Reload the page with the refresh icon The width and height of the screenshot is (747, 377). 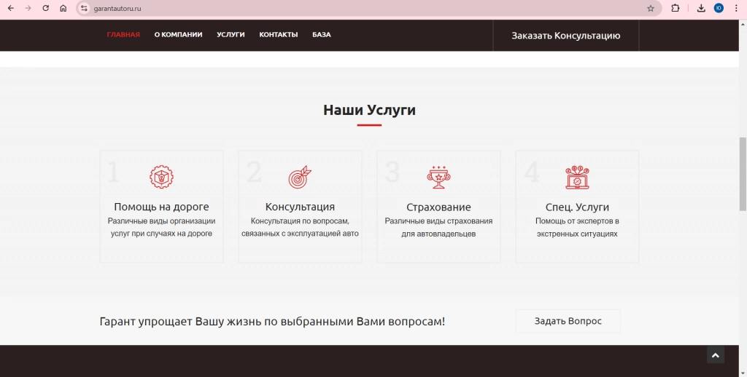46,8
